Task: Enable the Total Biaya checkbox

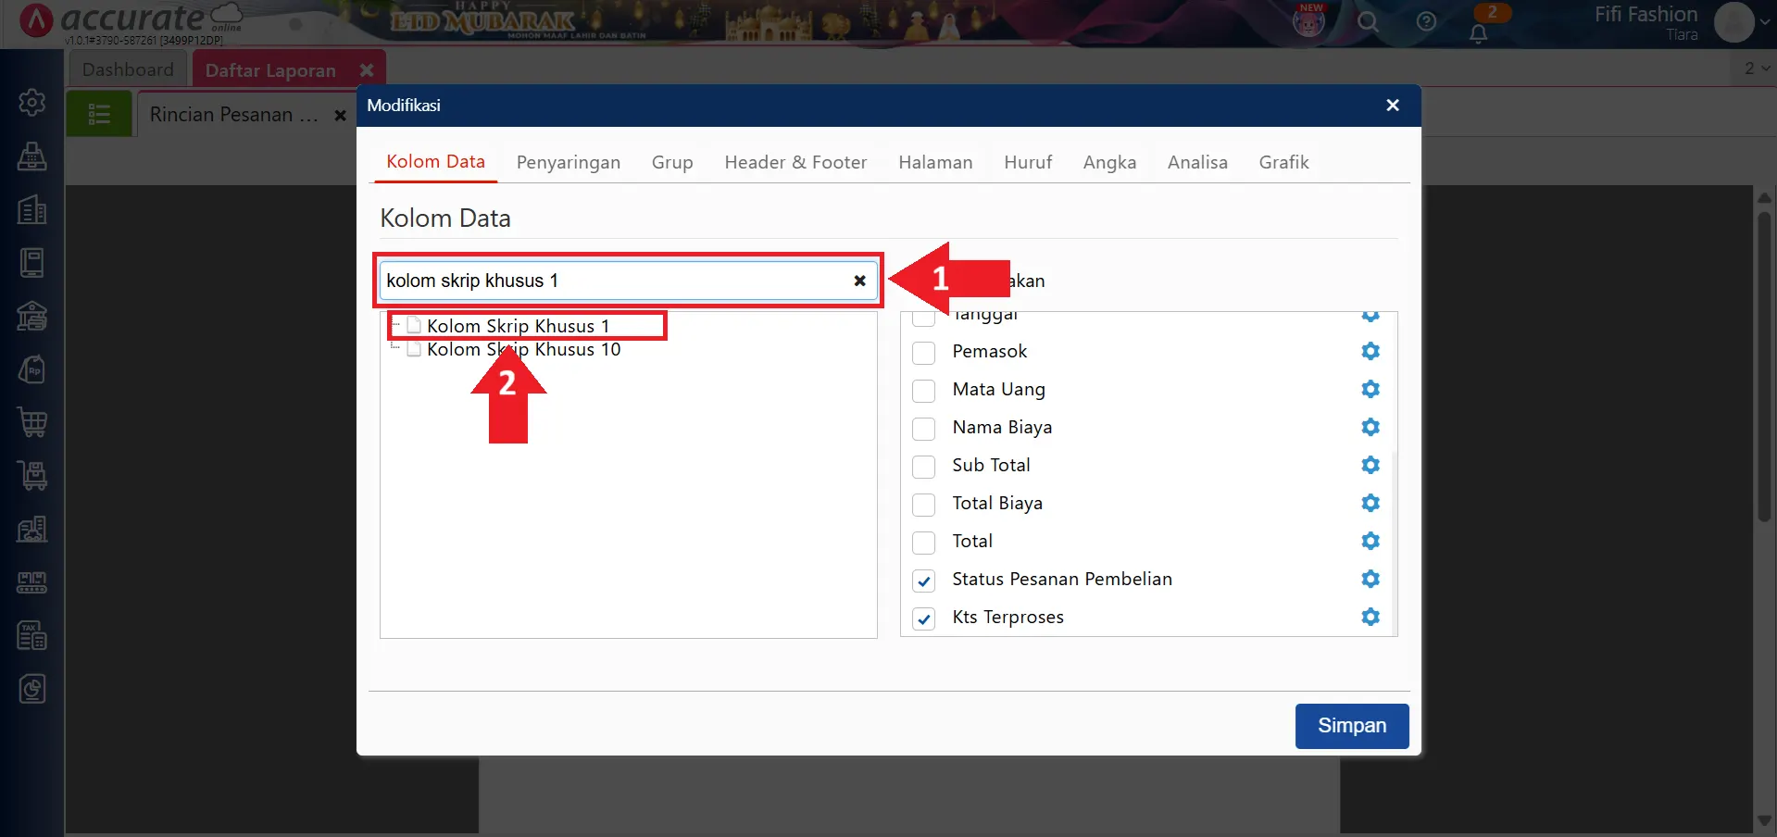Action: click(923, 505)
